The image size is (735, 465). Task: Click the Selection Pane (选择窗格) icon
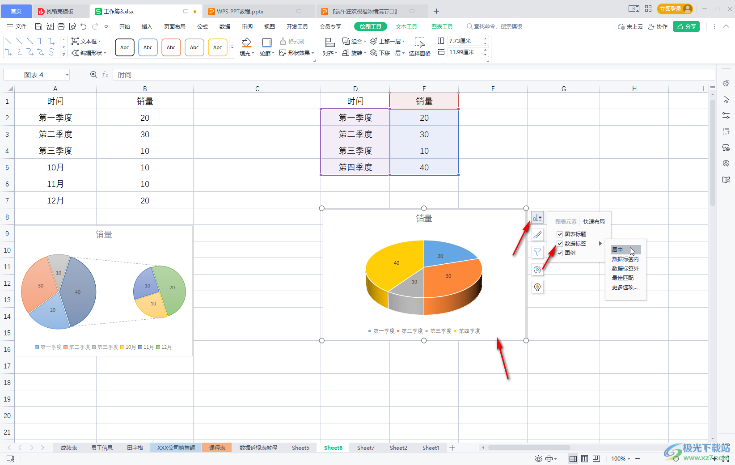pos(419,43)
